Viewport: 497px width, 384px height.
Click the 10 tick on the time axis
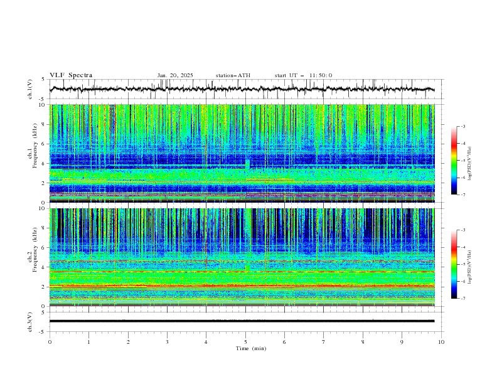pyautogui.click(x=441, y=342)
